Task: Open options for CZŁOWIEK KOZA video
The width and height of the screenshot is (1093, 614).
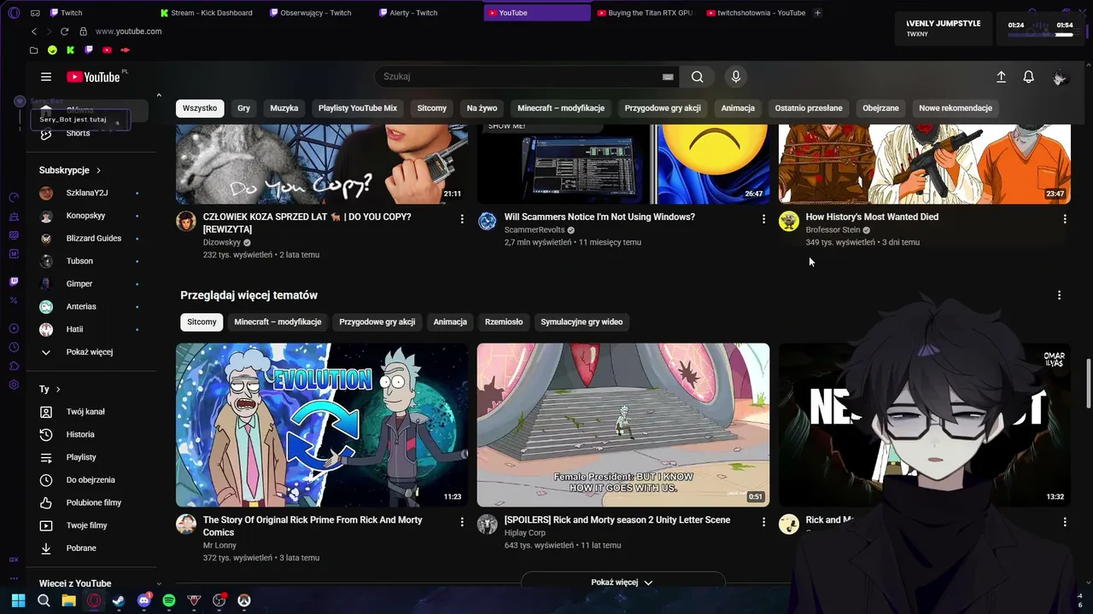Action: pos(462,219)
